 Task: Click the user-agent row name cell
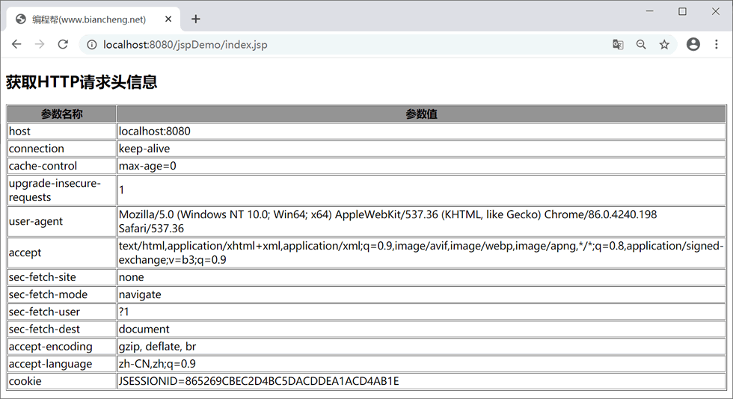pyautogui.click(x=36, y=221)
